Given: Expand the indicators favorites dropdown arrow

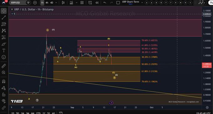Looking at the screenshot, I should pos(77,3).
